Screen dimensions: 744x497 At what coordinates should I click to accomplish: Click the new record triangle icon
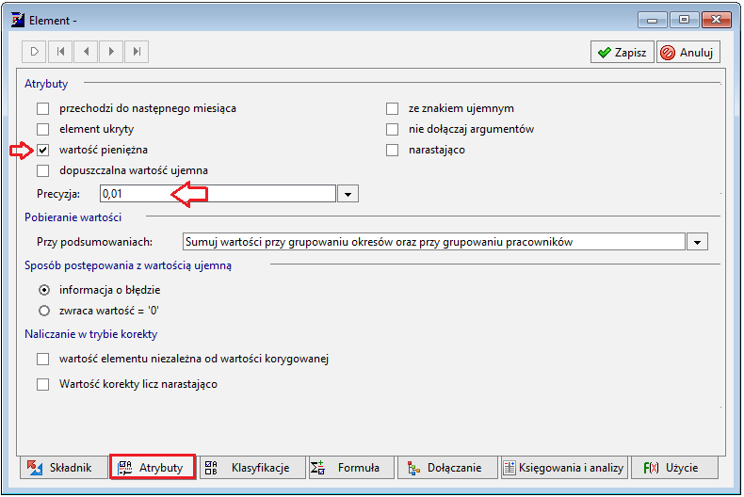point(34,52)
